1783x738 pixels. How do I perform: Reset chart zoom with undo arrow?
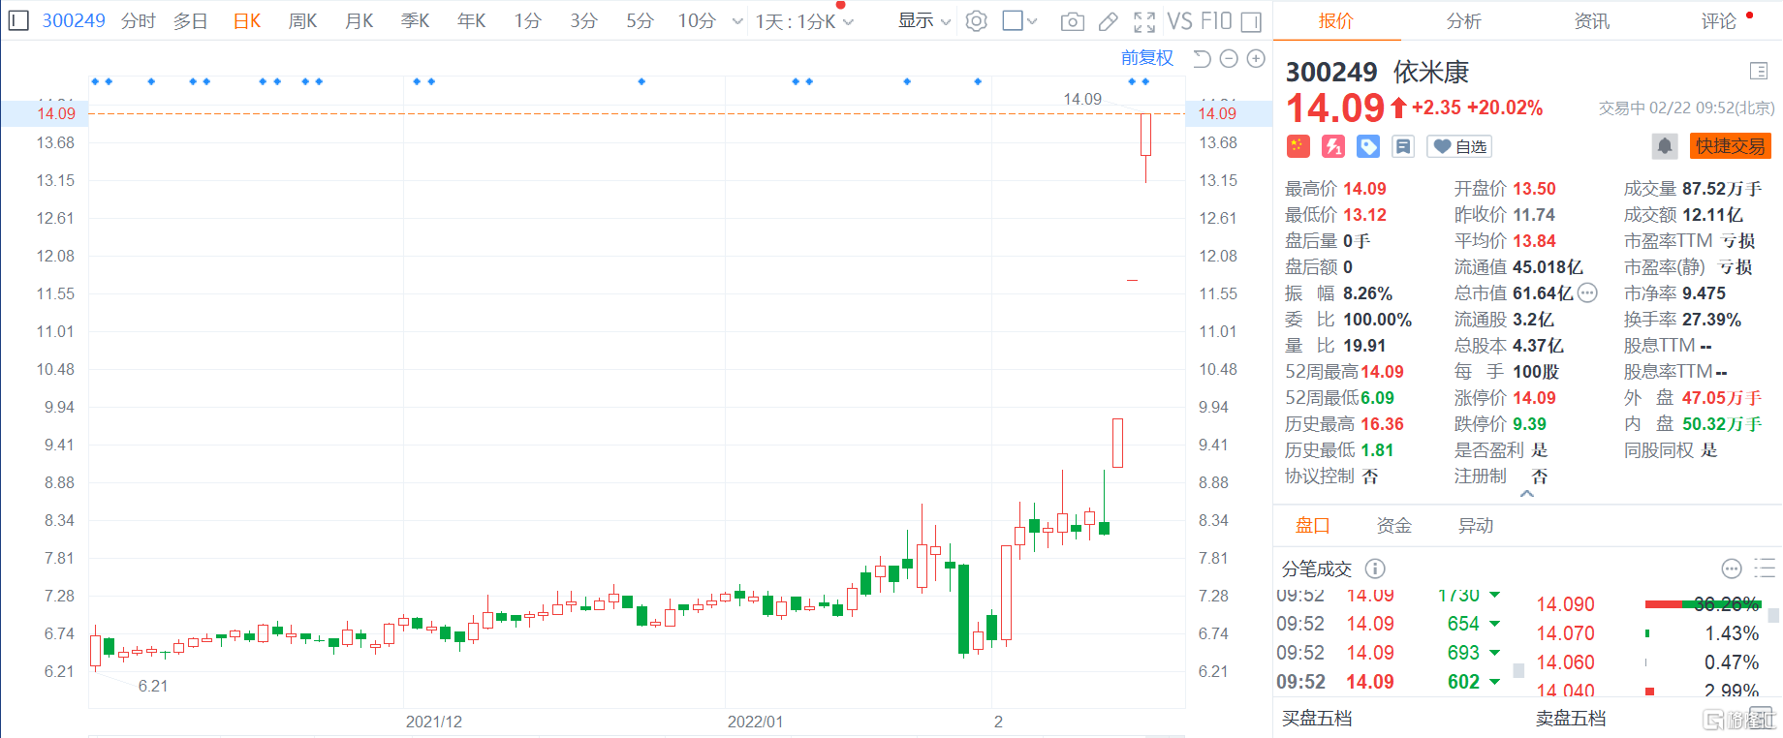point(1202,59)
